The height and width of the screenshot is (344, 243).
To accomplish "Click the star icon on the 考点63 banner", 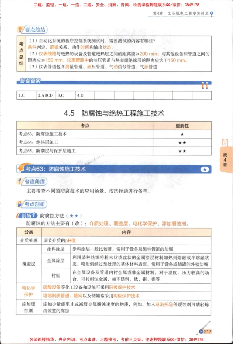I will click(21, 169).
